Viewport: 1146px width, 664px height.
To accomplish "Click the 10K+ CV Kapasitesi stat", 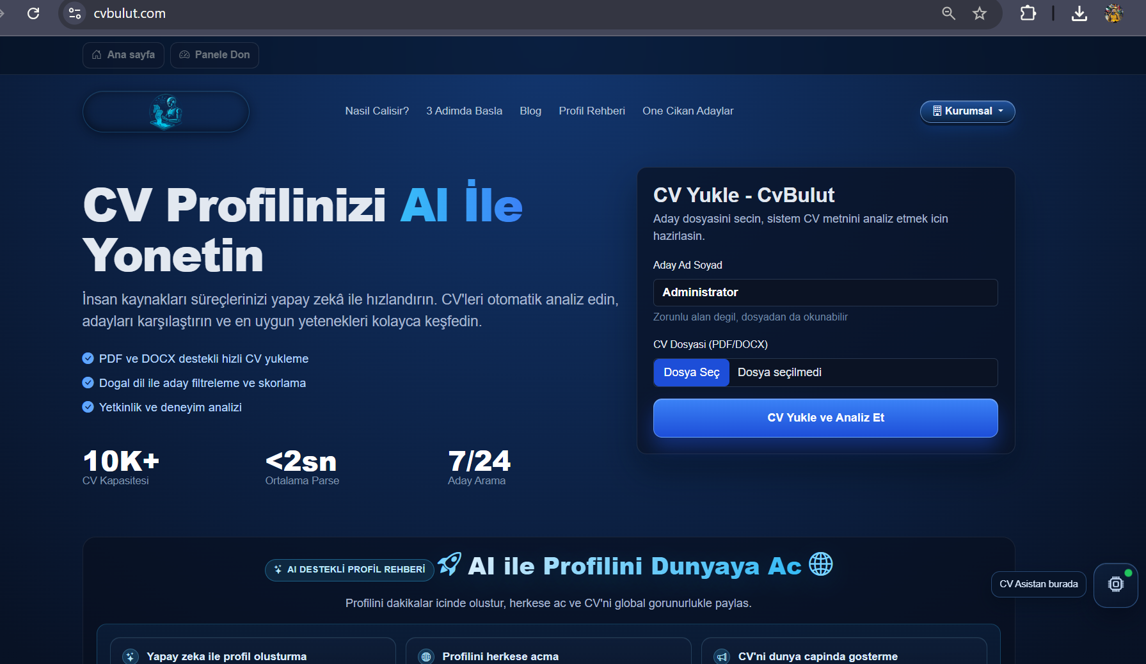I will 121,468.
